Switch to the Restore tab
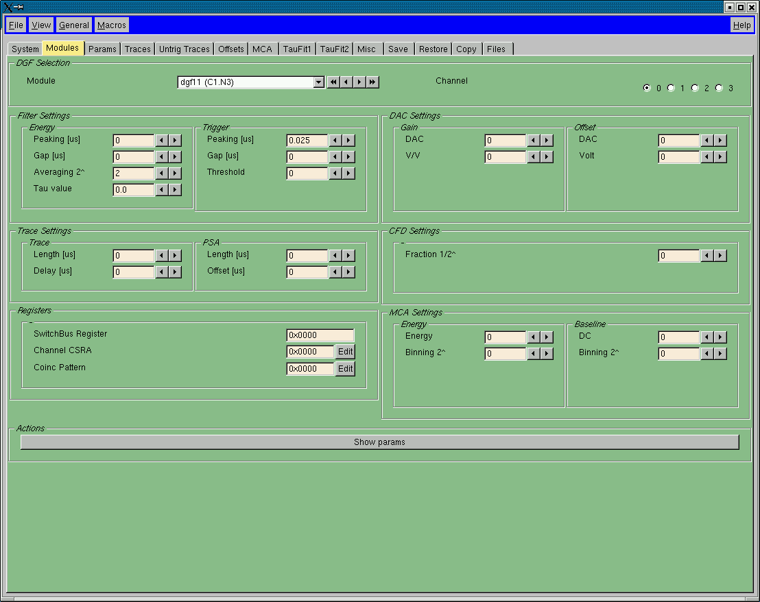The height and width of the screenshot is (602, 760). 434,49
